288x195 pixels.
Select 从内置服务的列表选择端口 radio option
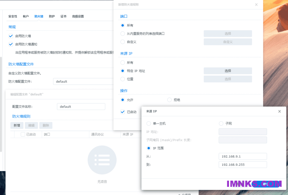pos(123,34)
